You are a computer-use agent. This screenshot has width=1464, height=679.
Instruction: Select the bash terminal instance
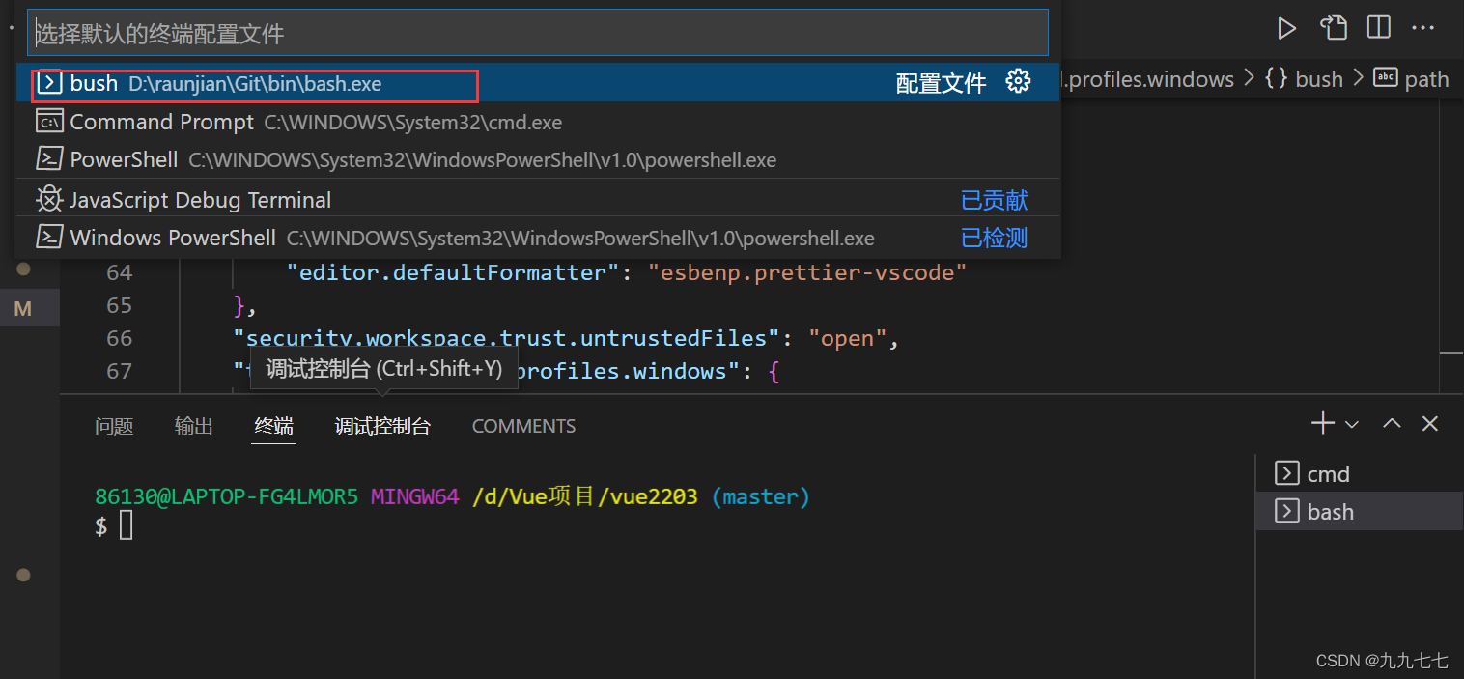pyautogui.click(x=1359, y=511)
